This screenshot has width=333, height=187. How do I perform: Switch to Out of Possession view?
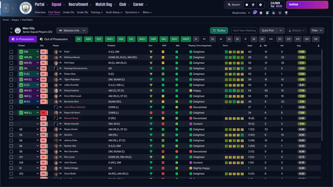[x=54, y=39]
